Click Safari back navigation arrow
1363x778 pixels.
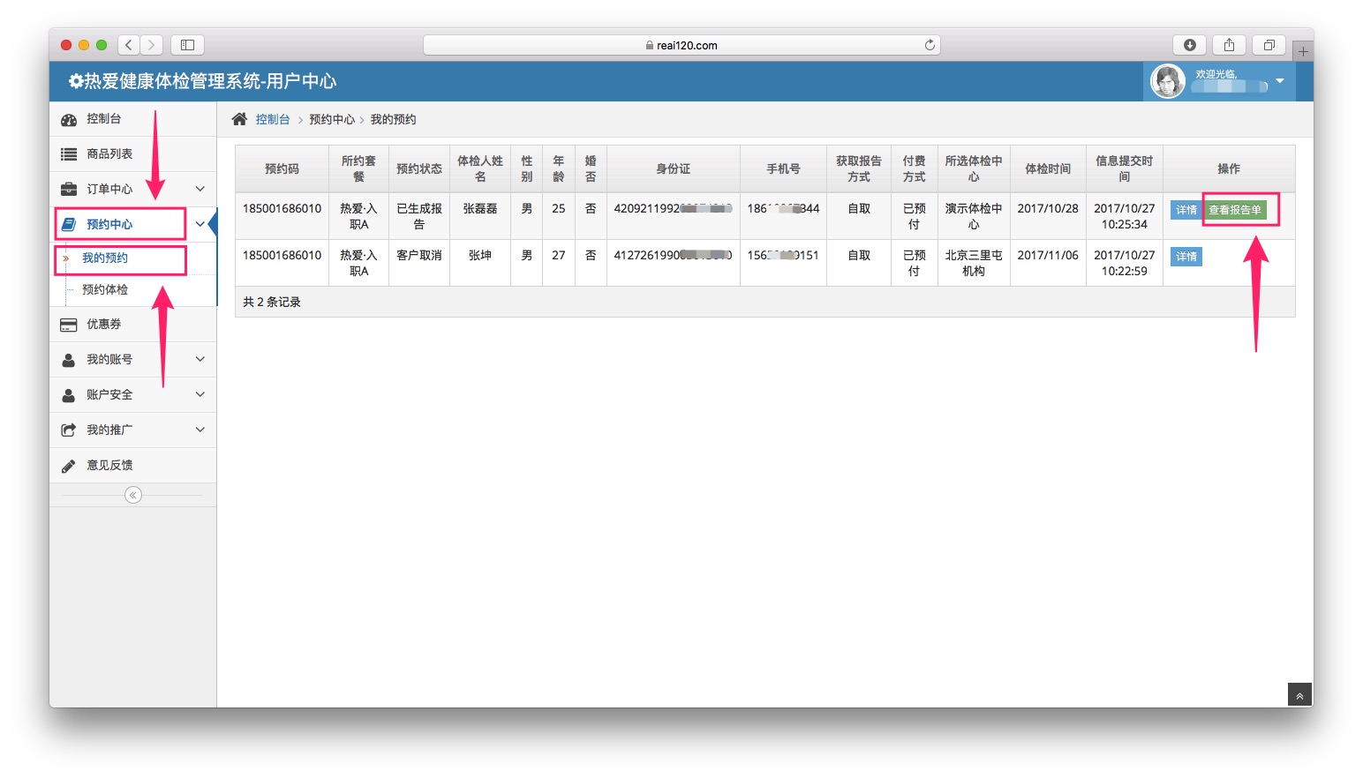click(x=129, y=45)
